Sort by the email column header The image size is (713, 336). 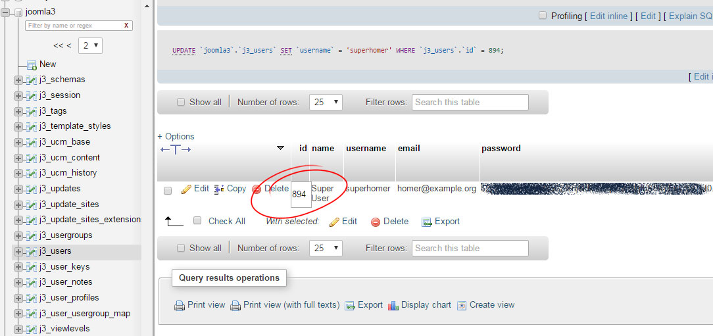click(x=409, y=148)
